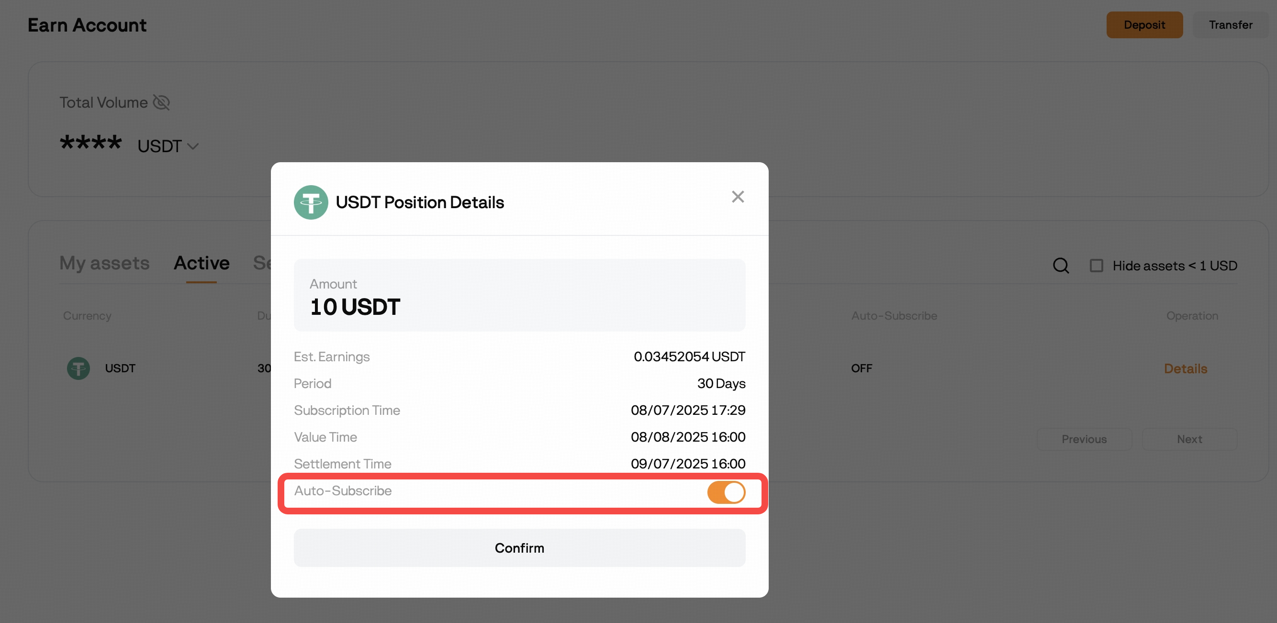Close the USDT Position Details dialog

738,197
